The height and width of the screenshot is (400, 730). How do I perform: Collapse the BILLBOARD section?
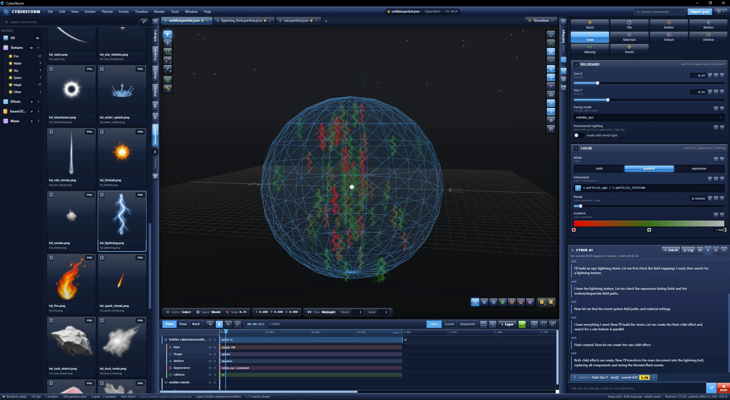pyautogui.click(x=576, y=64)
